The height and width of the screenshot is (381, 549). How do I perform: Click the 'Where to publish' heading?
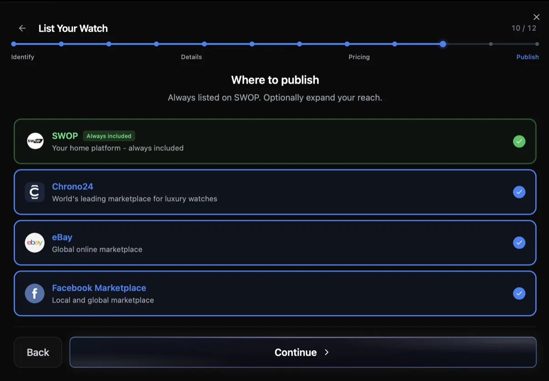275,80
